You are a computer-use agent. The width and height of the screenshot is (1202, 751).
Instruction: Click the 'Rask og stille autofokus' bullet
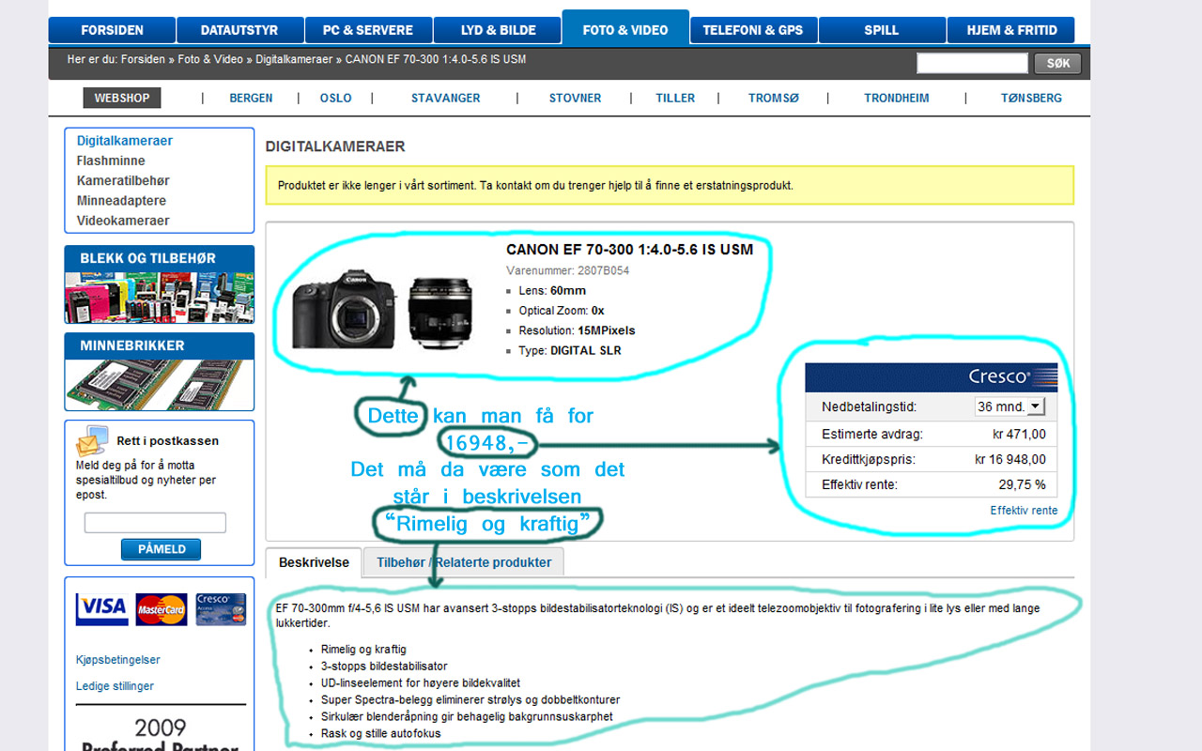click(380, 733)
